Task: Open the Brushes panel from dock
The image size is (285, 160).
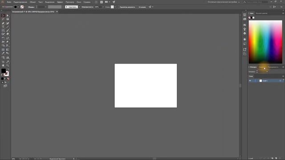Action: tap(244, 29)
